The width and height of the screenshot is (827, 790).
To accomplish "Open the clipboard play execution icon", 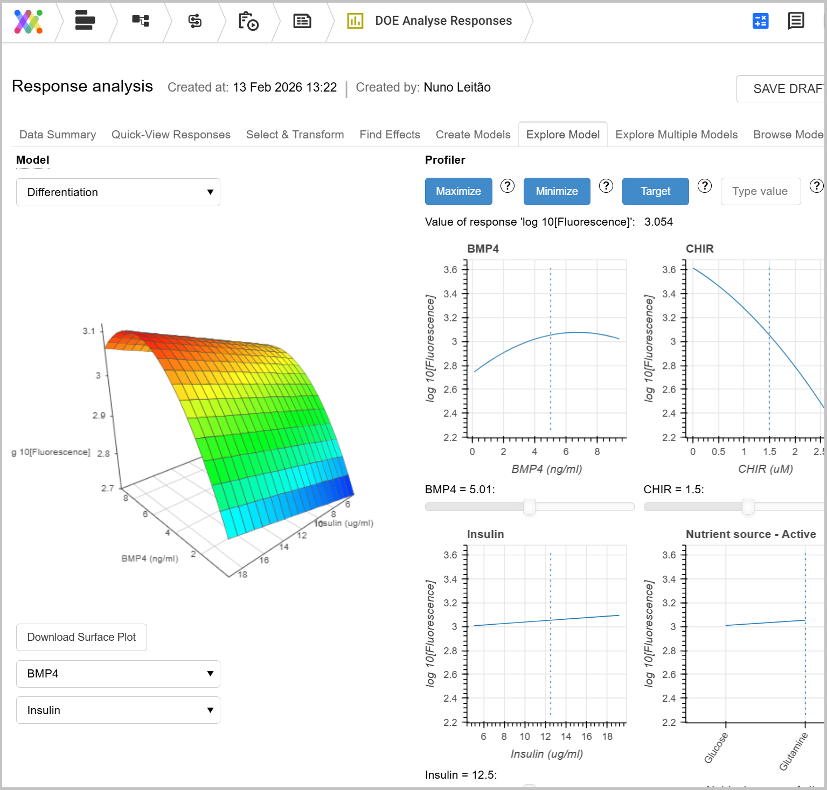I will tap(248, 21).
